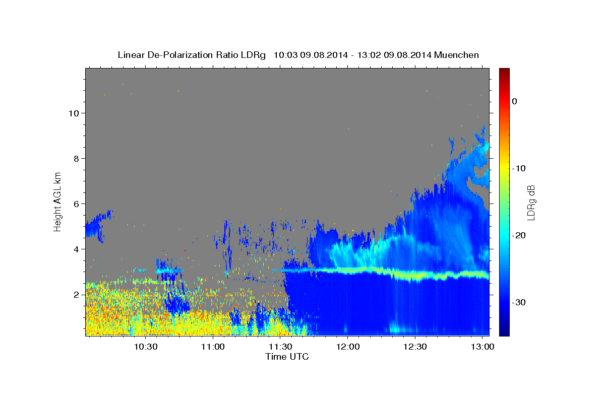Click the 'Height AGL km' axis label
Viewport: 605px width, 403px height.
pyautogui.click(x=58, y=201)
